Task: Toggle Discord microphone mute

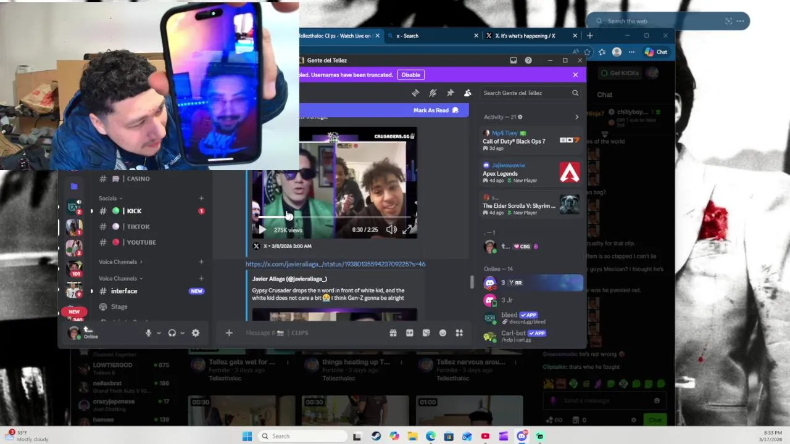Action: coord(148,333)
